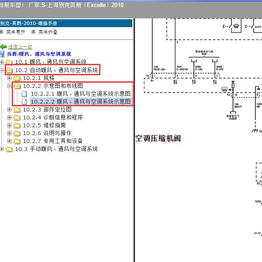Image resolution: width=262 pixels, height=262 pixels.
Task: Click the 别克-英朗-2010-维修手册 title bar
Action: (x=66, y=23)
